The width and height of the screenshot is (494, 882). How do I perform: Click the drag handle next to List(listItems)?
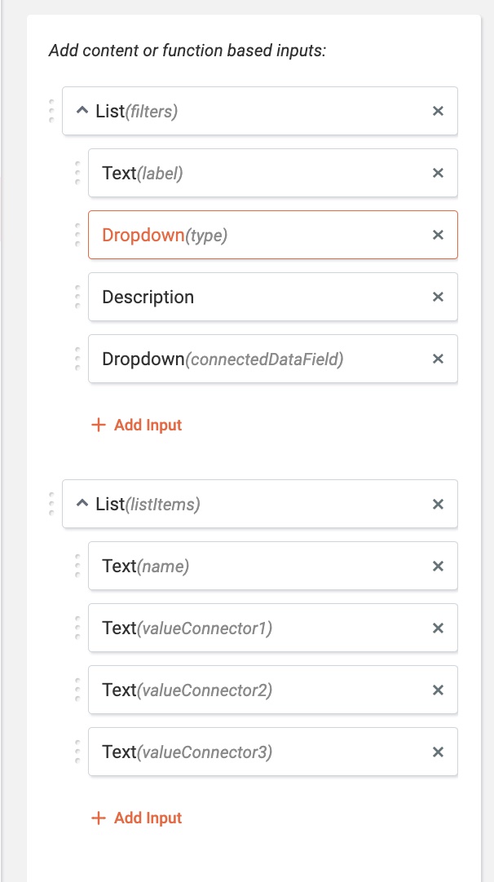53,504
